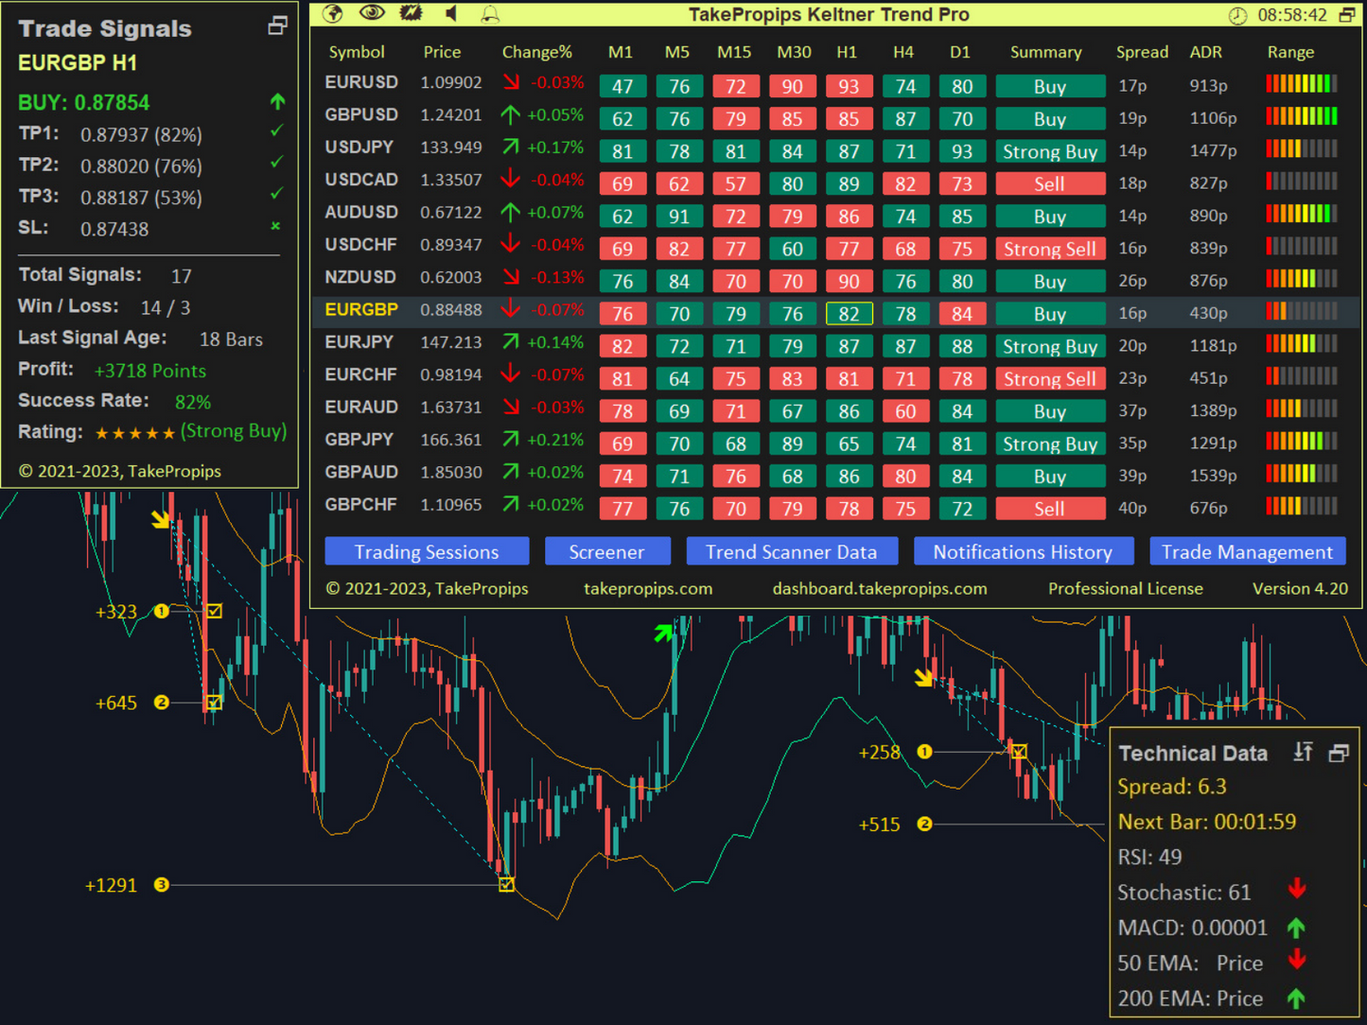1367x1025 pixels.
Task: Click the +515 target marker on chart
Action: tap(924, 825)
